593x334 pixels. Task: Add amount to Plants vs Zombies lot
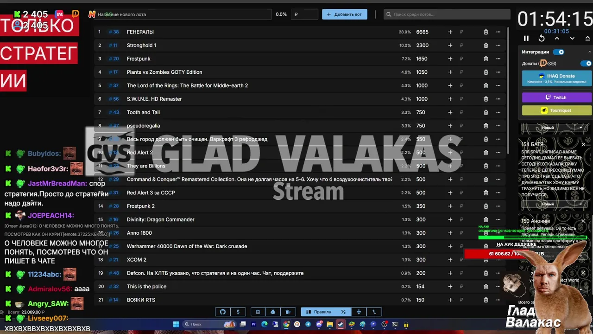point(450,72)
